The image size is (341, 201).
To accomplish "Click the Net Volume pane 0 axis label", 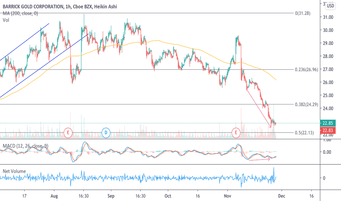I will tap(324, 178).
